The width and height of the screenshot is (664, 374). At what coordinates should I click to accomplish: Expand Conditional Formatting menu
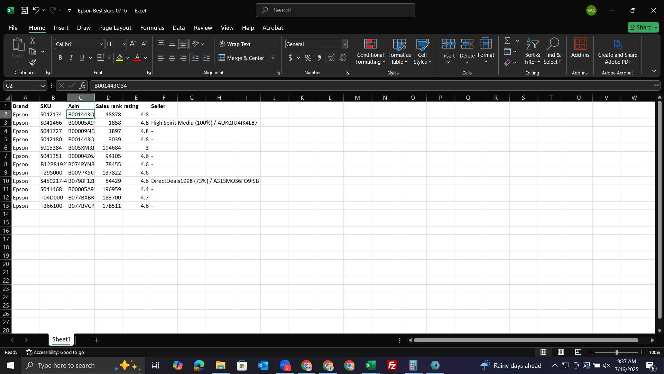pyautogui.click(x=370, y=51)
